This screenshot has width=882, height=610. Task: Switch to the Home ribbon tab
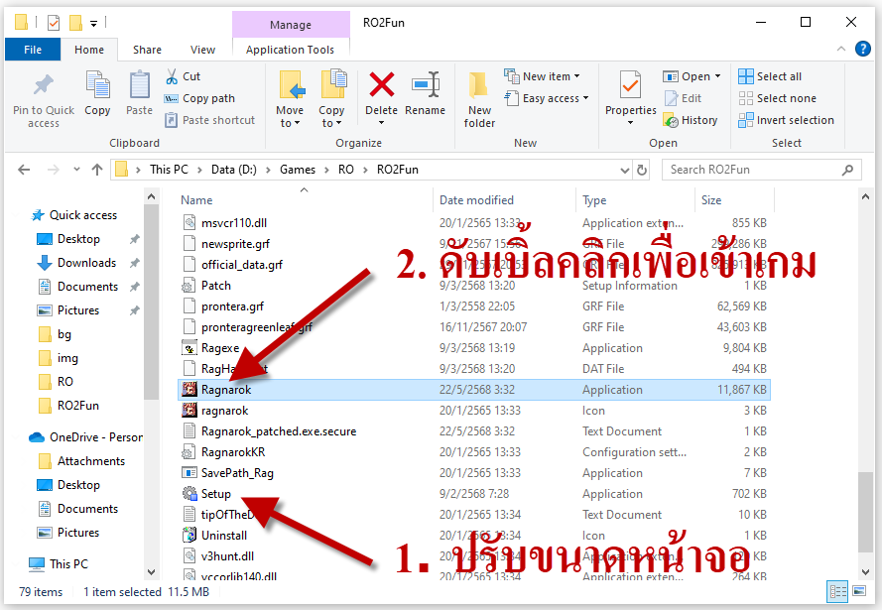[x=89, y=50]
